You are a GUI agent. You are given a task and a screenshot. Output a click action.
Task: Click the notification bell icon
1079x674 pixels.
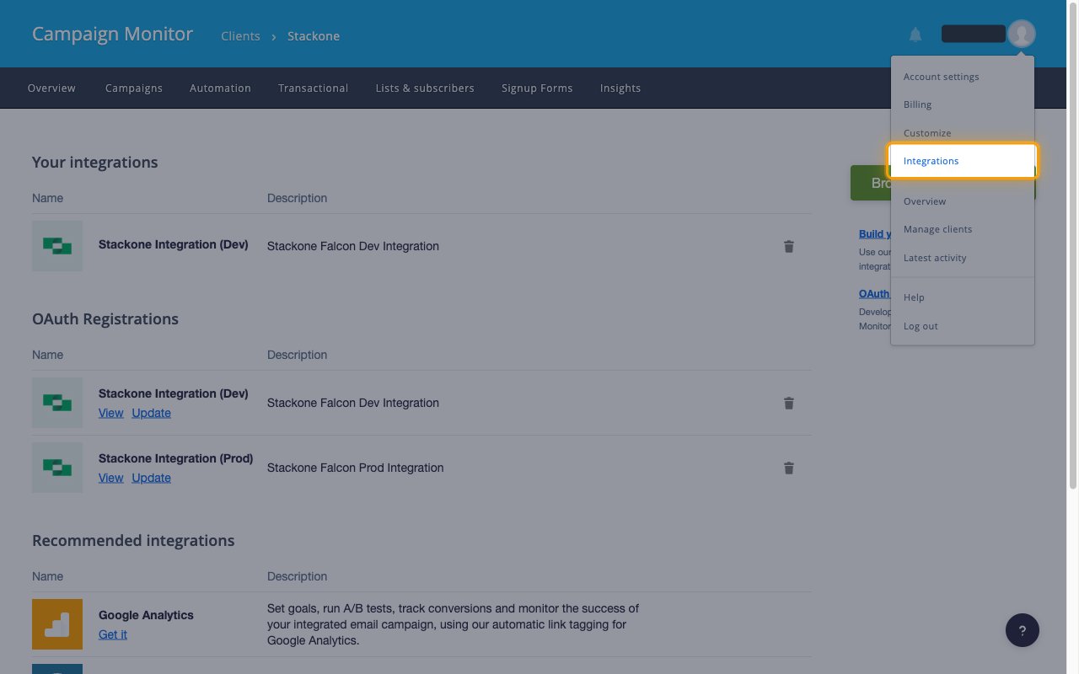tap(915, 35)
